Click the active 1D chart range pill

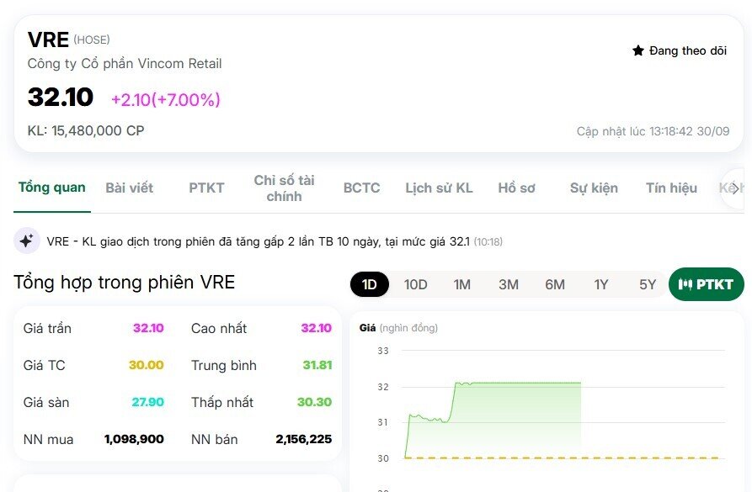tap(368, 284)
